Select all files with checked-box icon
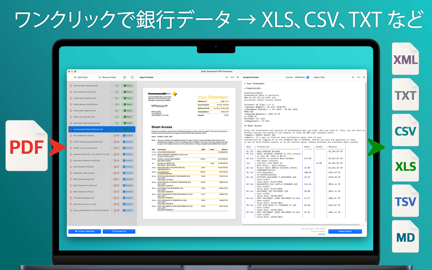Image resolution: width=432 pixels, height=270 pixels. (x=125, y=77)
